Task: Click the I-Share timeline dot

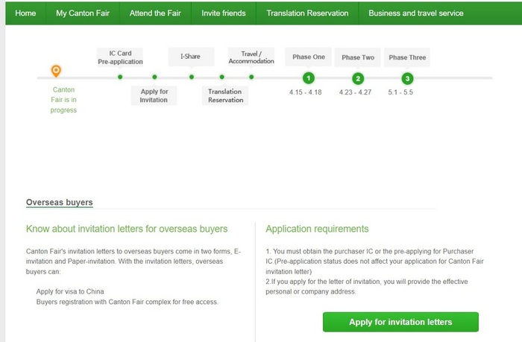Action: click(192, 77)
